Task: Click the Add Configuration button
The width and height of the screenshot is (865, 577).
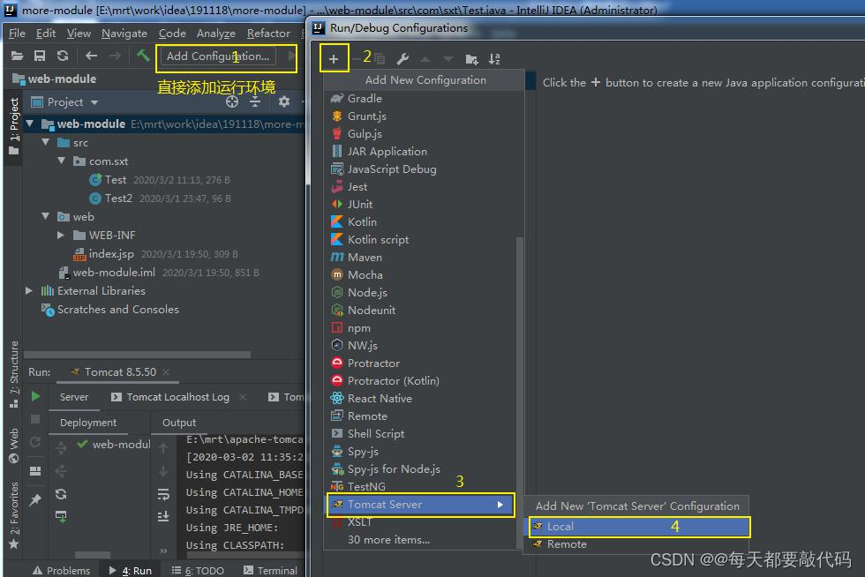Action: click(x=218, y=56)
